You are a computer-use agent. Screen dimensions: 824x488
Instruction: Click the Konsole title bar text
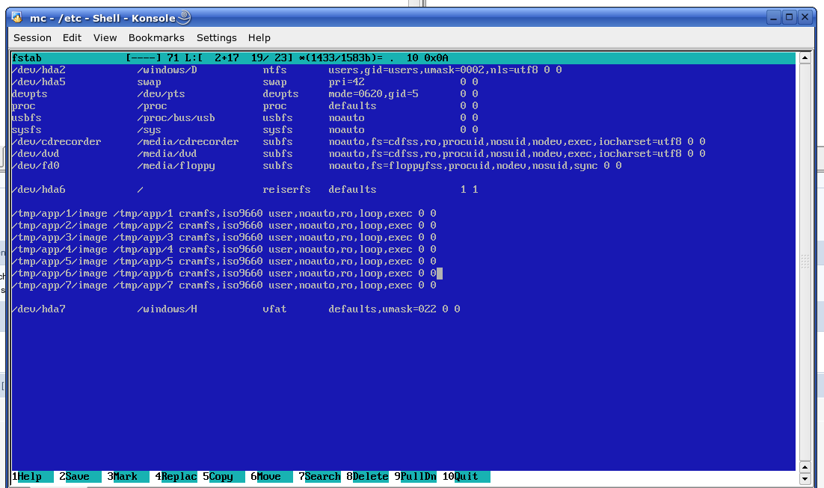coord(102,18)
